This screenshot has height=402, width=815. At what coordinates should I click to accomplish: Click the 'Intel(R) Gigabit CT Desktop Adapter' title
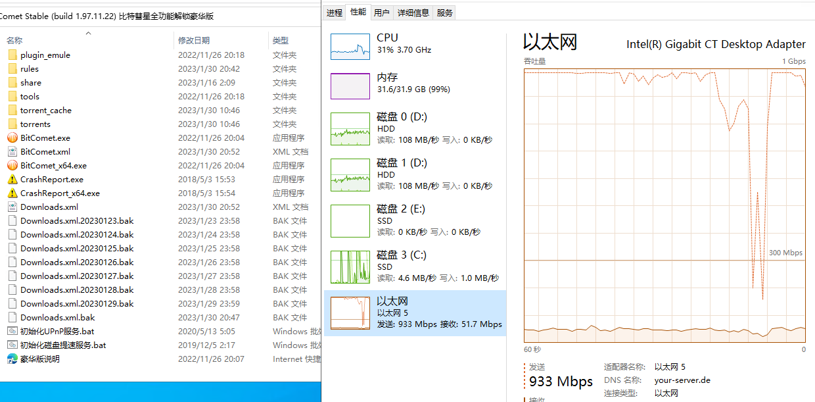click(716, 45)
